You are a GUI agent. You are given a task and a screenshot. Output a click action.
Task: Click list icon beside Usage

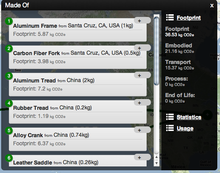pos(170,128)
